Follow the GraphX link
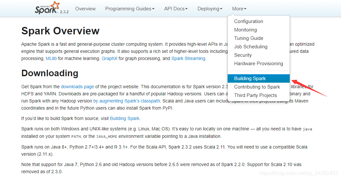Viewport: 341px width, 179px height. pyautogui.click(x=109, y=58)
